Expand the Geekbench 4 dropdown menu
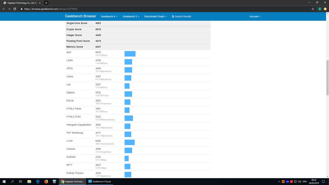 [x=109, y=16]
